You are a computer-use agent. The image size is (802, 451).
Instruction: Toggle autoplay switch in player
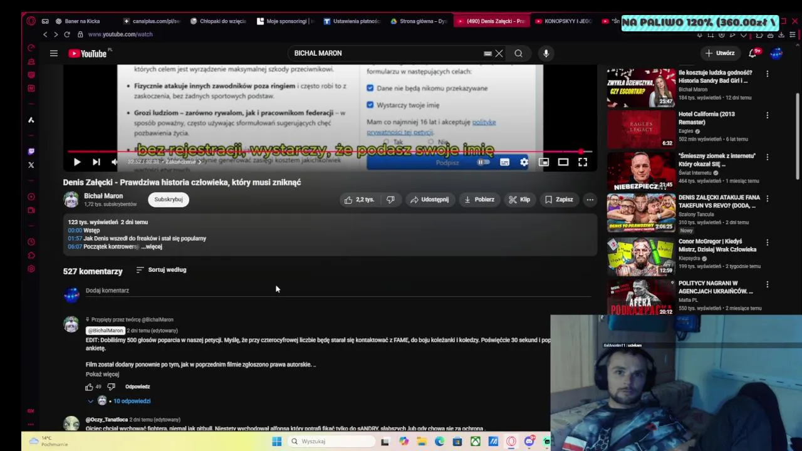coord(483,162)
